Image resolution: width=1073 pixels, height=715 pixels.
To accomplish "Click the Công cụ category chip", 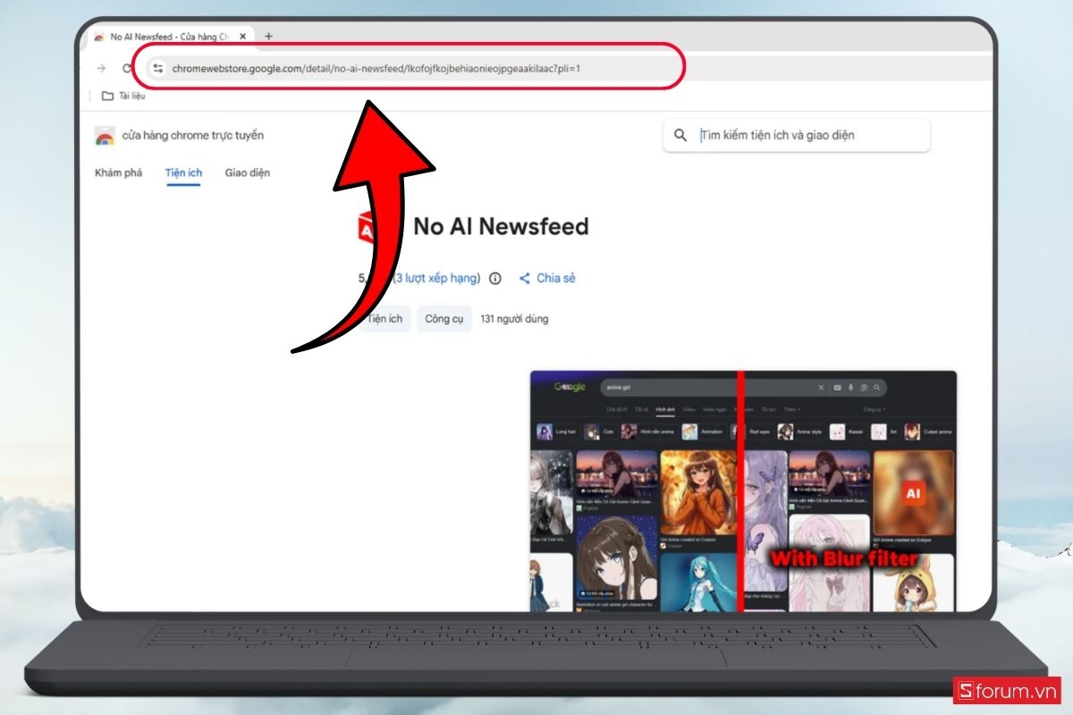I will coord(444,318).
